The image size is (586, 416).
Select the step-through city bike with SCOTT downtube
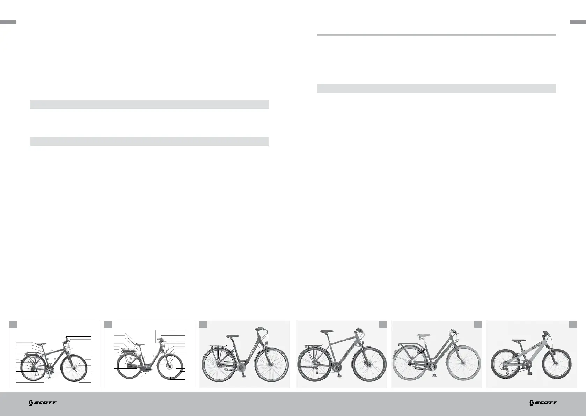pyautogui.click(x=244, y=354)
